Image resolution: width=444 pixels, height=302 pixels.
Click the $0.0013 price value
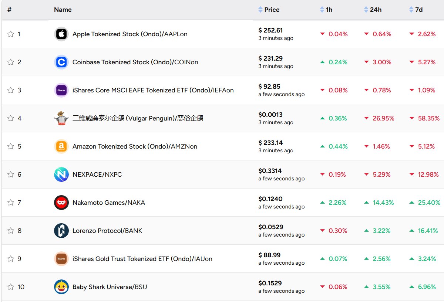click(x=270, y=115)
